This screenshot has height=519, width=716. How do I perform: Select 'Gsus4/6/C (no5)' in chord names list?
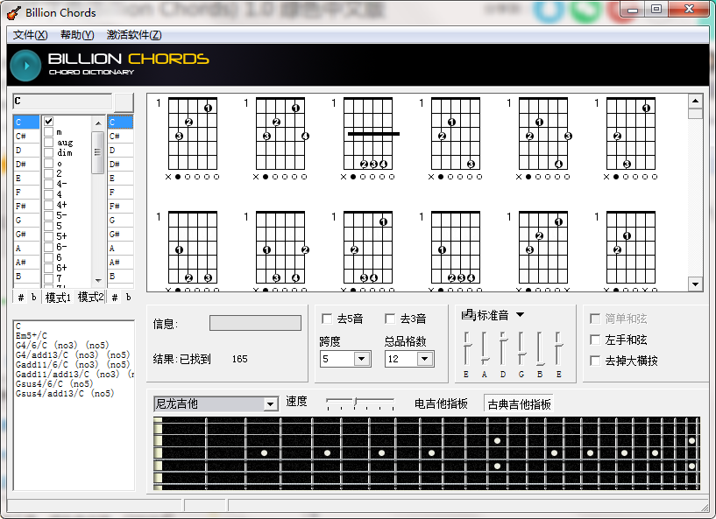click(53, 383)
